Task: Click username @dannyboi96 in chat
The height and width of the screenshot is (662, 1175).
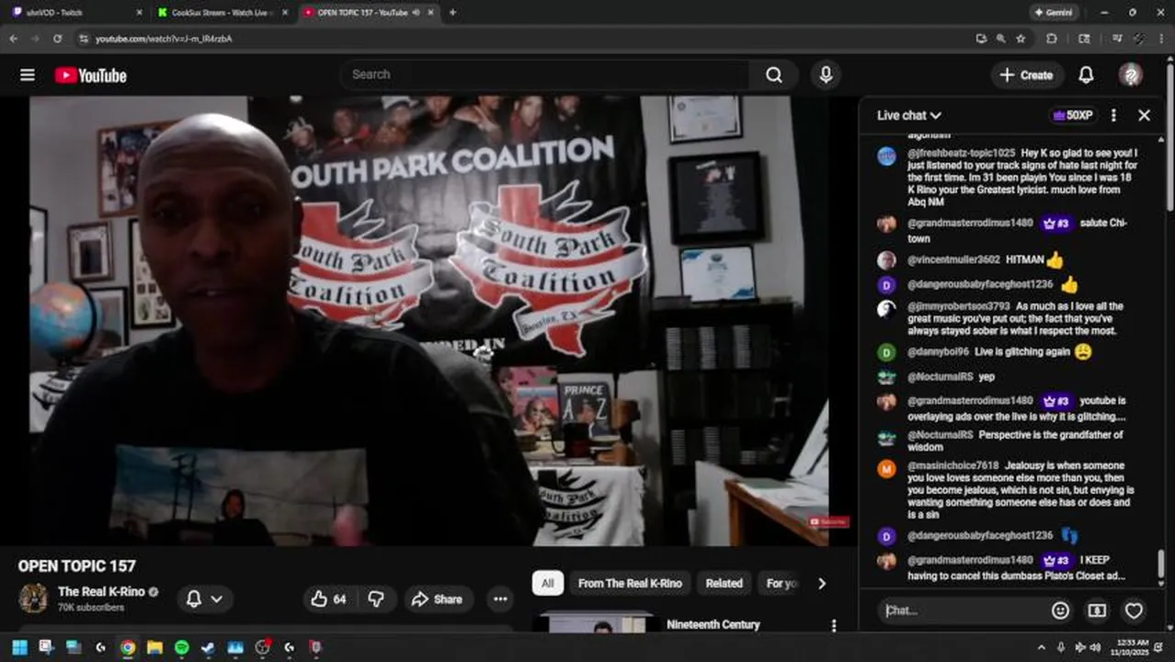Action: 938,351
